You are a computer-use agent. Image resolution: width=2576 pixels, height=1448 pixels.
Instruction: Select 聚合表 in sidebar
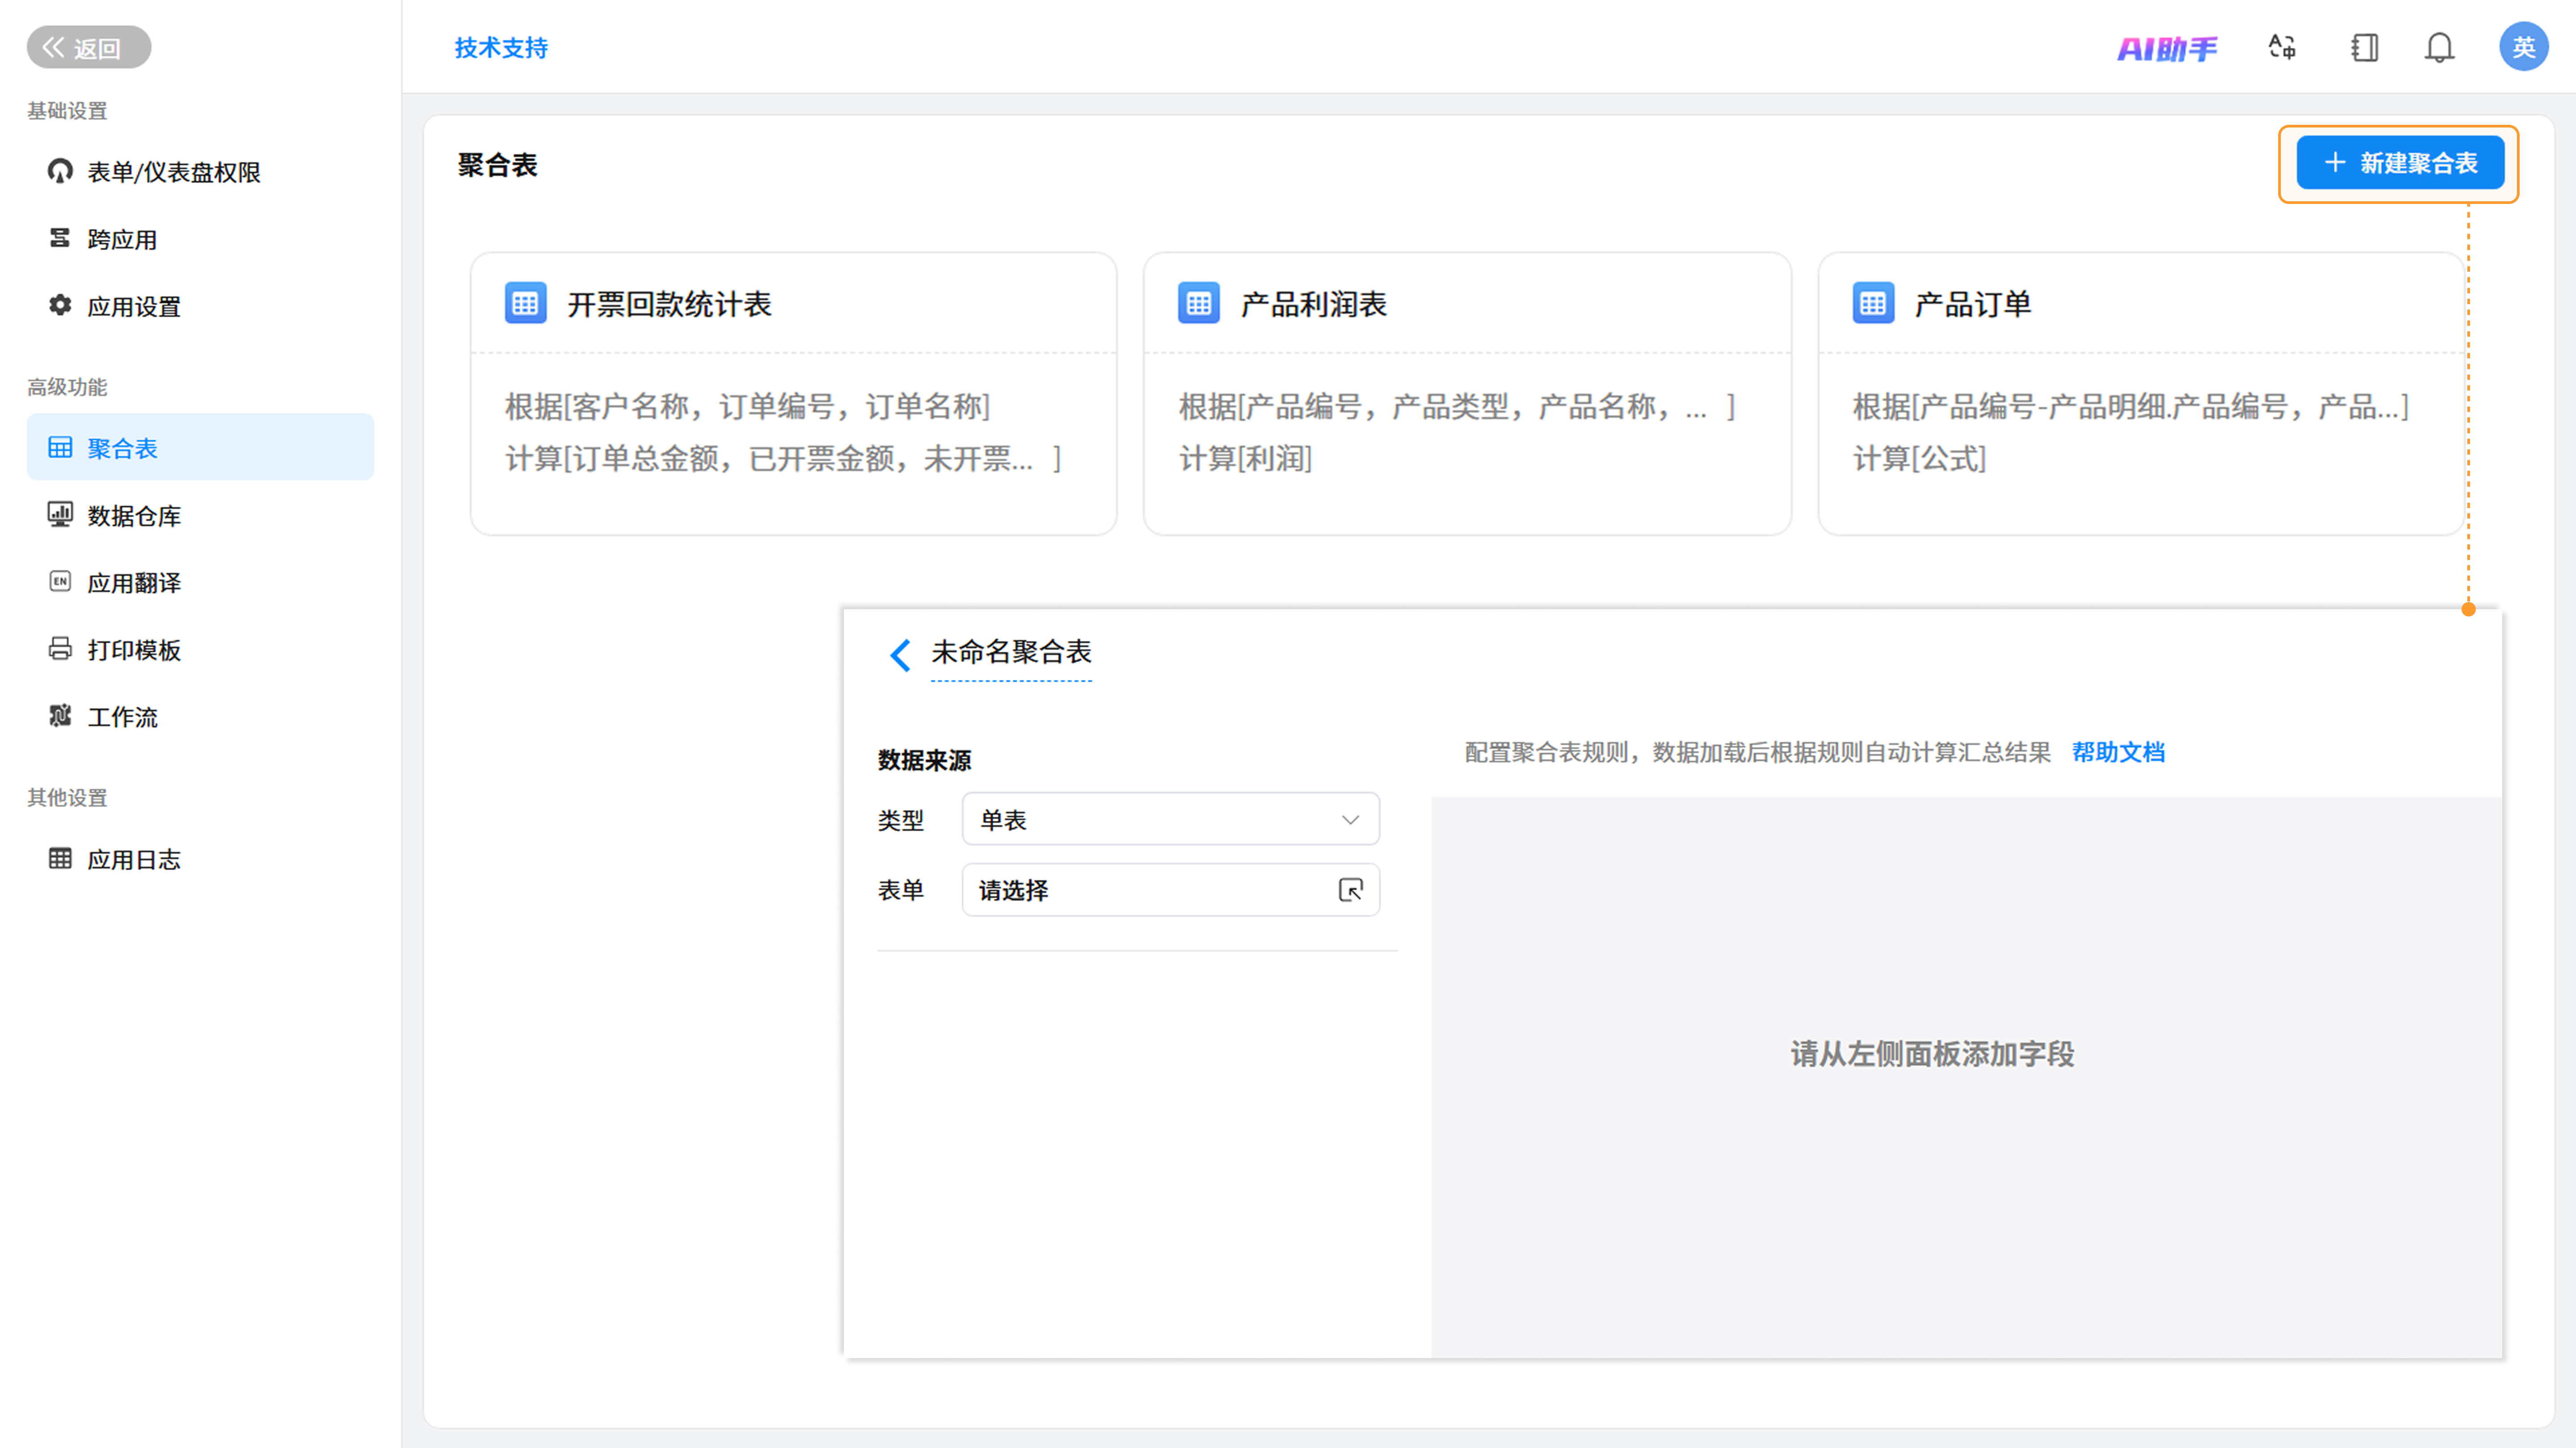pos(200,447)
